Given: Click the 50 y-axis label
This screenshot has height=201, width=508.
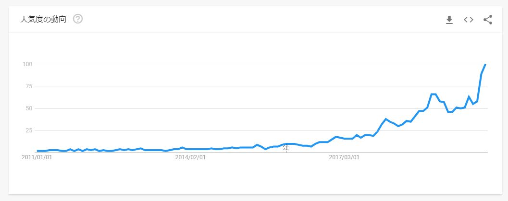Looking at the screenshot, I should tap(28, 108).
